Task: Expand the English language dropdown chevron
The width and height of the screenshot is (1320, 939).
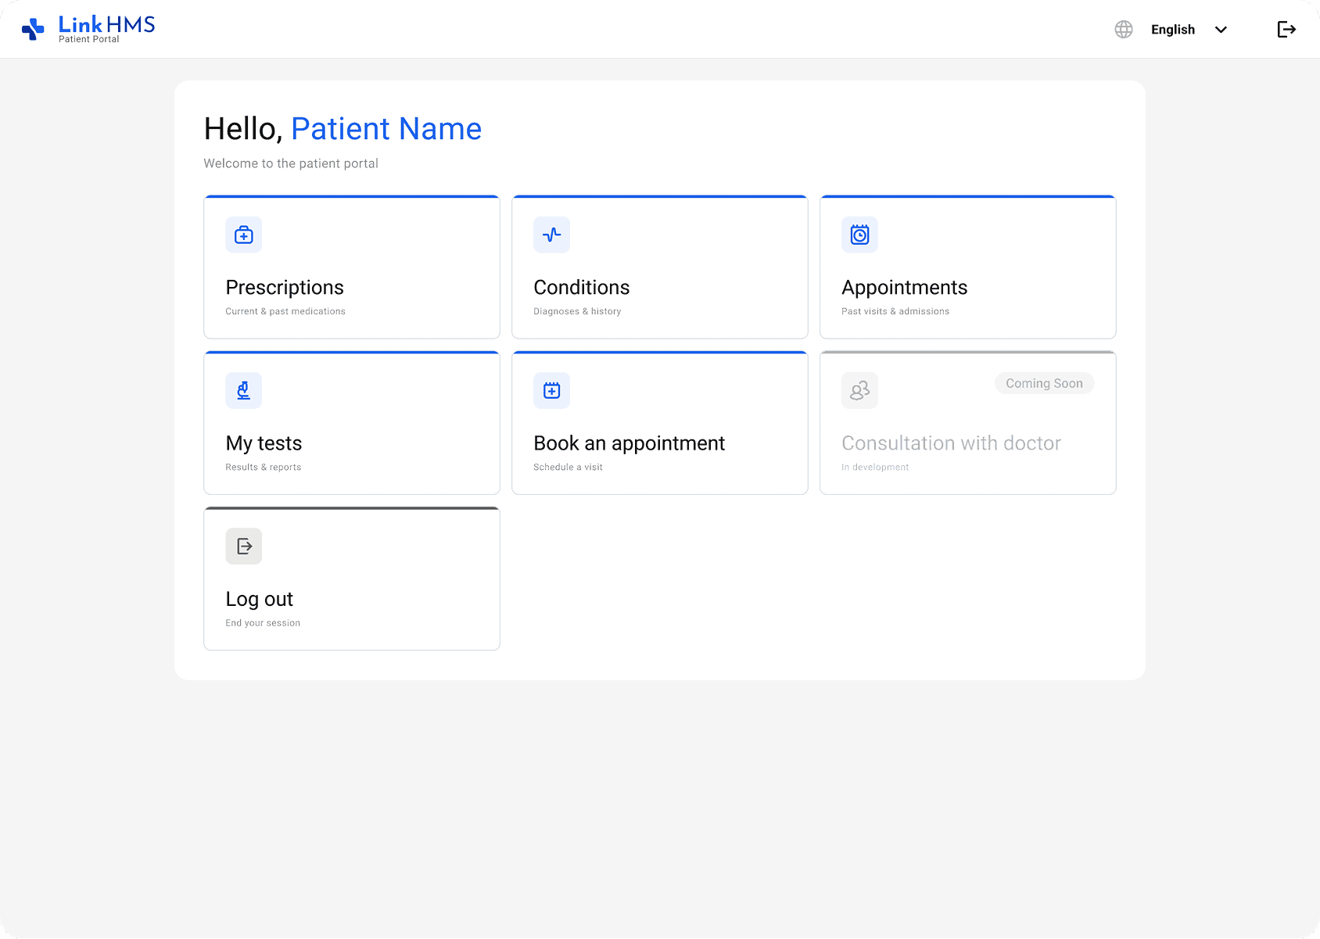Action: pos(1221,30)
